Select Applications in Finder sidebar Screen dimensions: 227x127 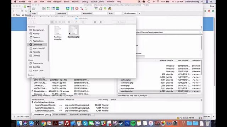tap(37, 41)
